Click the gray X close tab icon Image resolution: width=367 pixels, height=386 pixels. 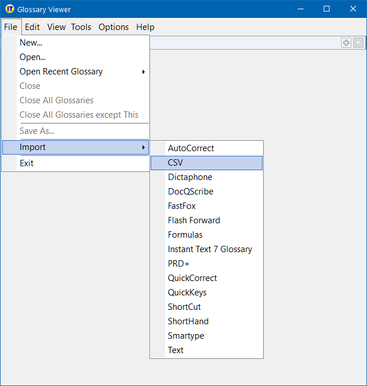[x=358, y=43]
